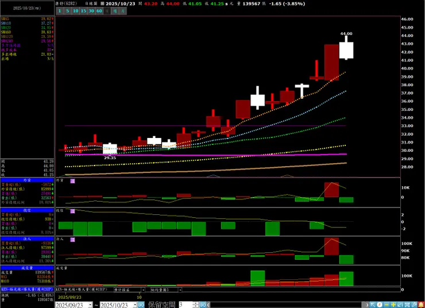Switch to the 1-minute timeframe button

pyautogui.click(x=60, y=11)
